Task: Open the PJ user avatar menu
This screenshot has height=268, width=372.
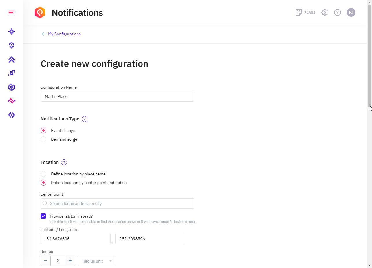Action: pos(351,12)
